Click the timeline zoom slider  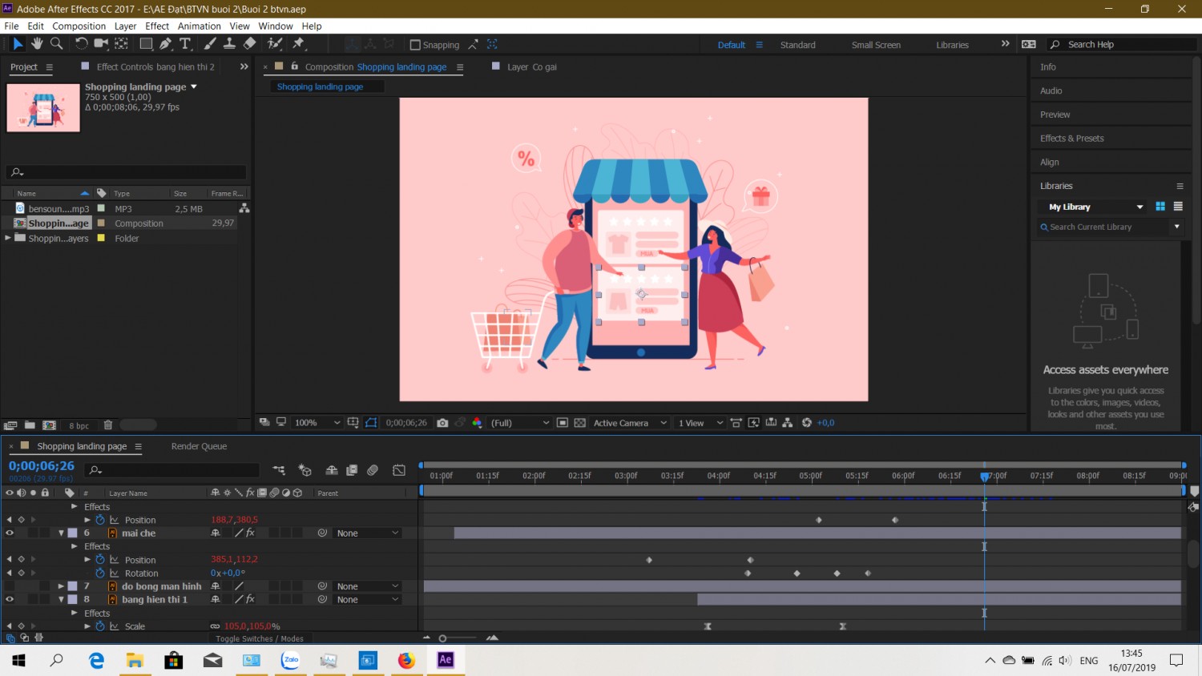coord(442,638)
